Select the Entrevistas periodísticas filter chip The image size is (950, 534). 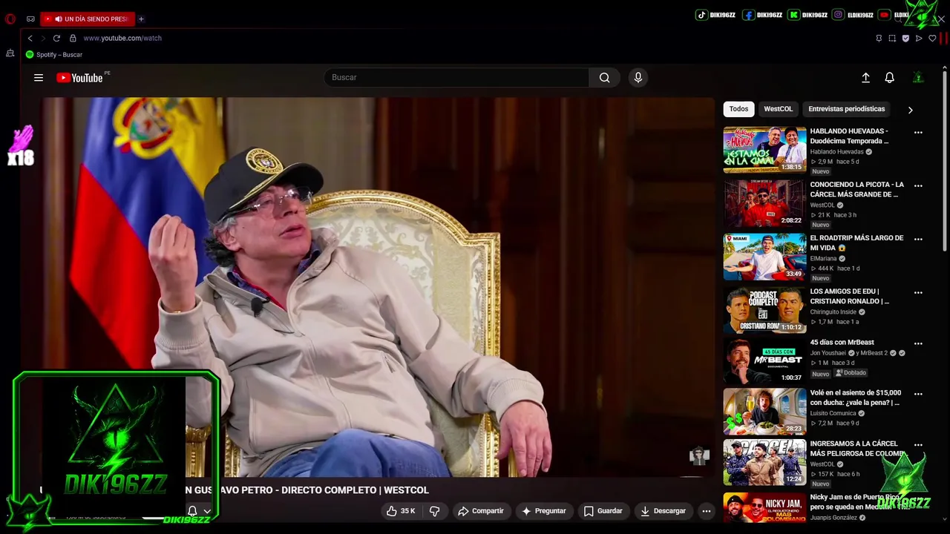click(x=846, y=109)
